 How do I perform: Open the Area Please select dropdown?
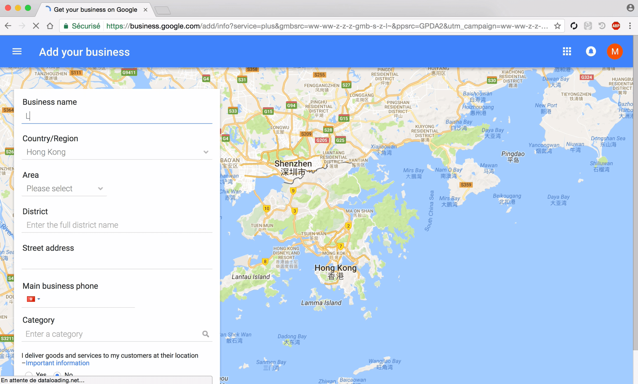[64, 189]
